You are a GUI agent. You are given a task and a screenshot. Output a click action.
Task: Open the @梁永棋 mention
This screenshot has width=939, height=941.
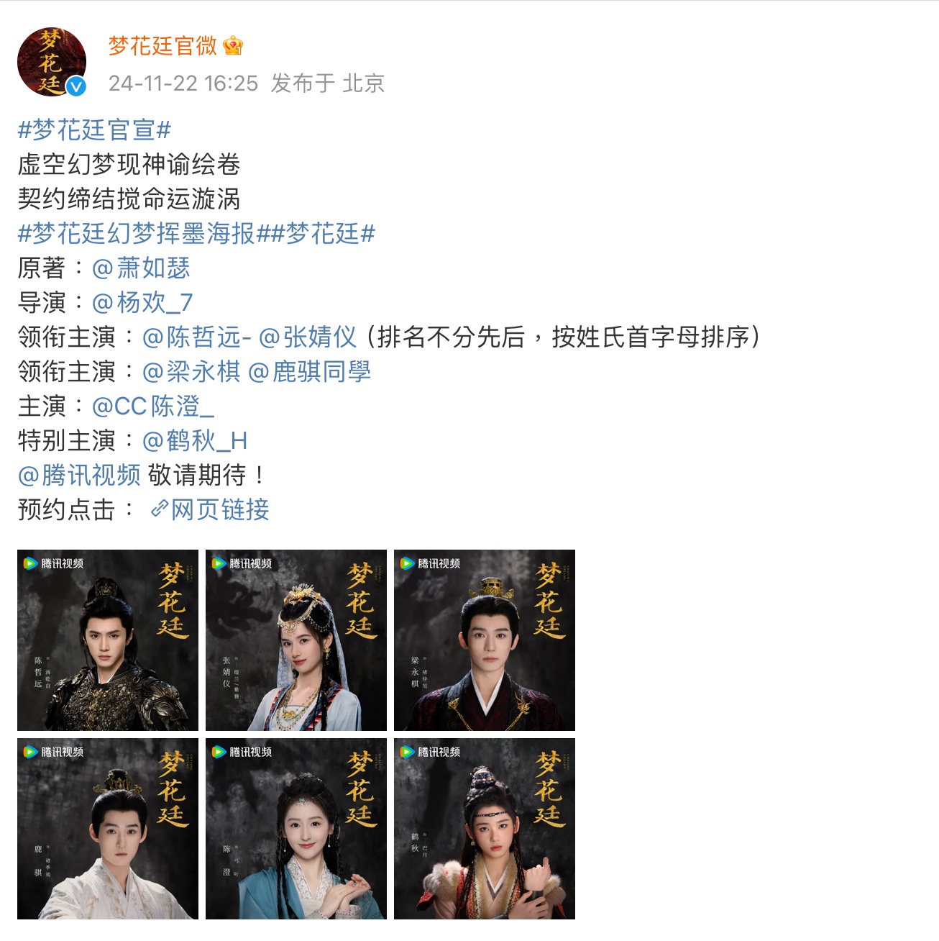(191, 372)
